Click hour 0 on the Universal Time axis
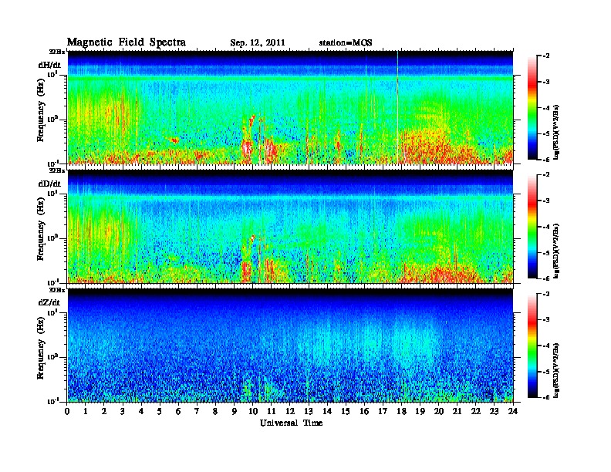The width and height of the screenshot is (611, 472). [x=67, y=411]
